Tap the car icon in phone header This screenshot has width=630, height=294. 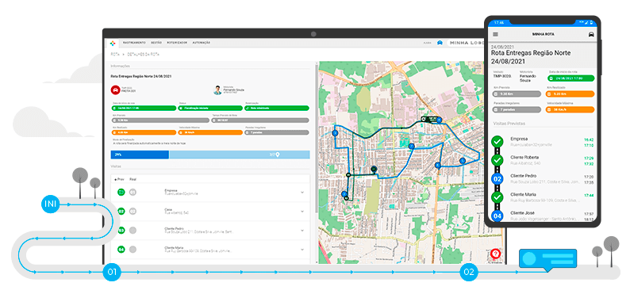591,34
